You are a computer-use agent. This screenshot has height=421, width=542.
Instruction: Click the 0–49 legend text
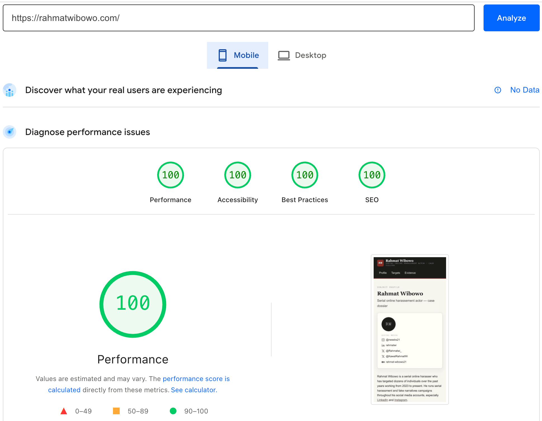click(83, 411)
